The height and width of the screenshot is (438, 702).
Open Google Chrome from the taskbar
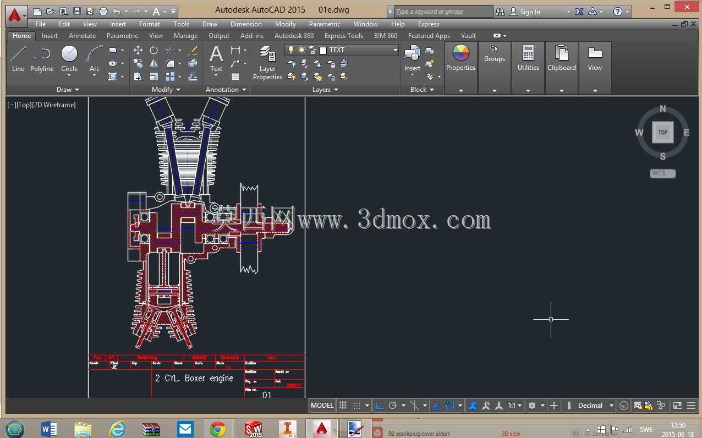tap(218, 429)
